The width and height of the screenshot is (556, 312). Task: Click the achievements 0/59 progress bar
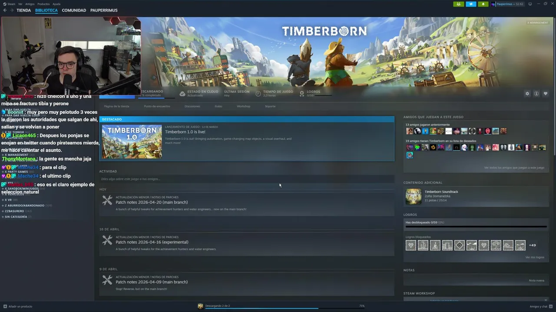[476, 226]
